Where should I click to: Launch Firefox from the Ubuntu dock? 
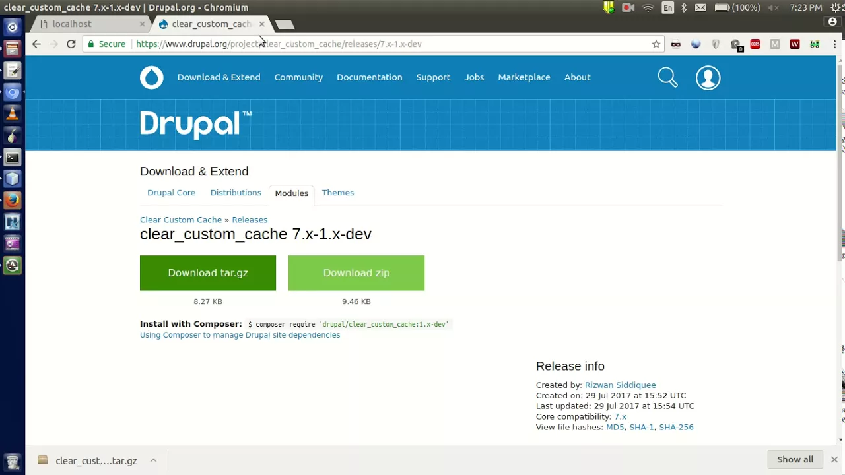12,201
